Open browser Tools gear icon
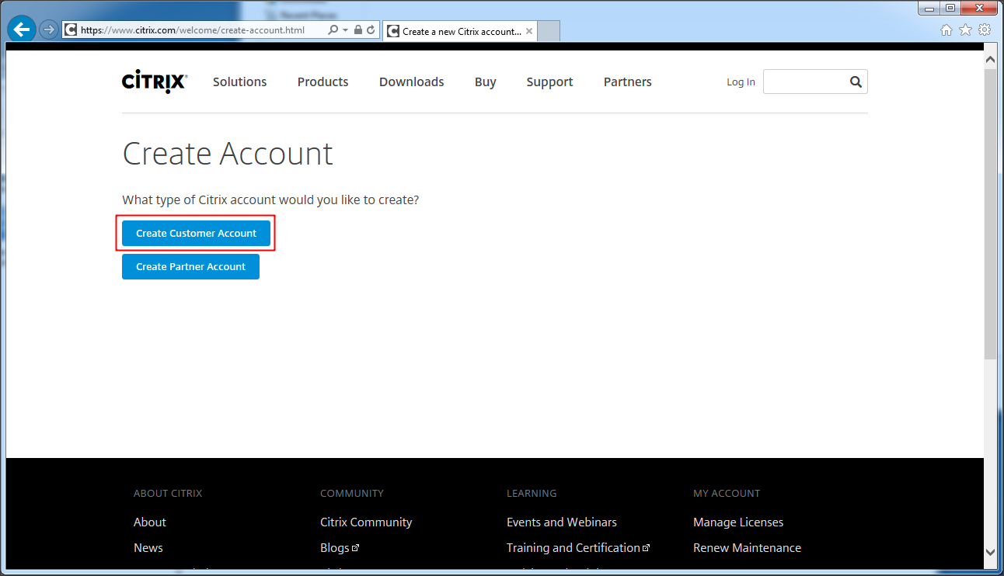 [x=985, y=30]
